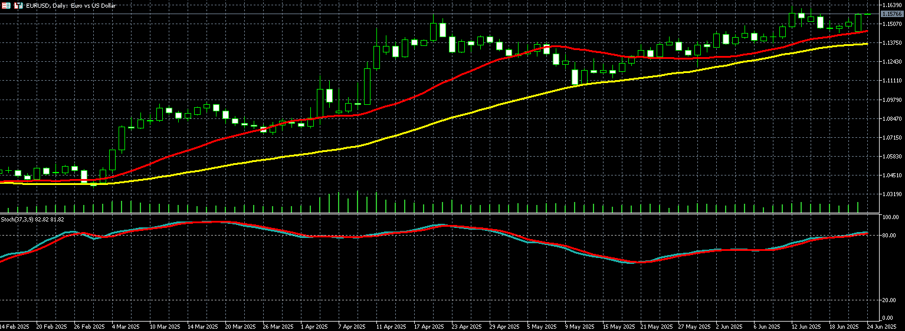Click the 1.09790 price scale label
The image size is (905, 331).
[x=891, y=100]
